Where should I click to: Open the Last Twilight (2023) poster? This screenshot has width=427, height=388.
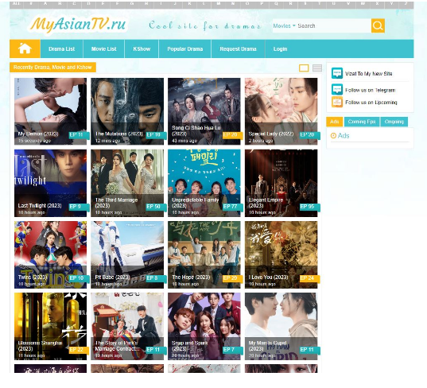[x=50, y=183]
